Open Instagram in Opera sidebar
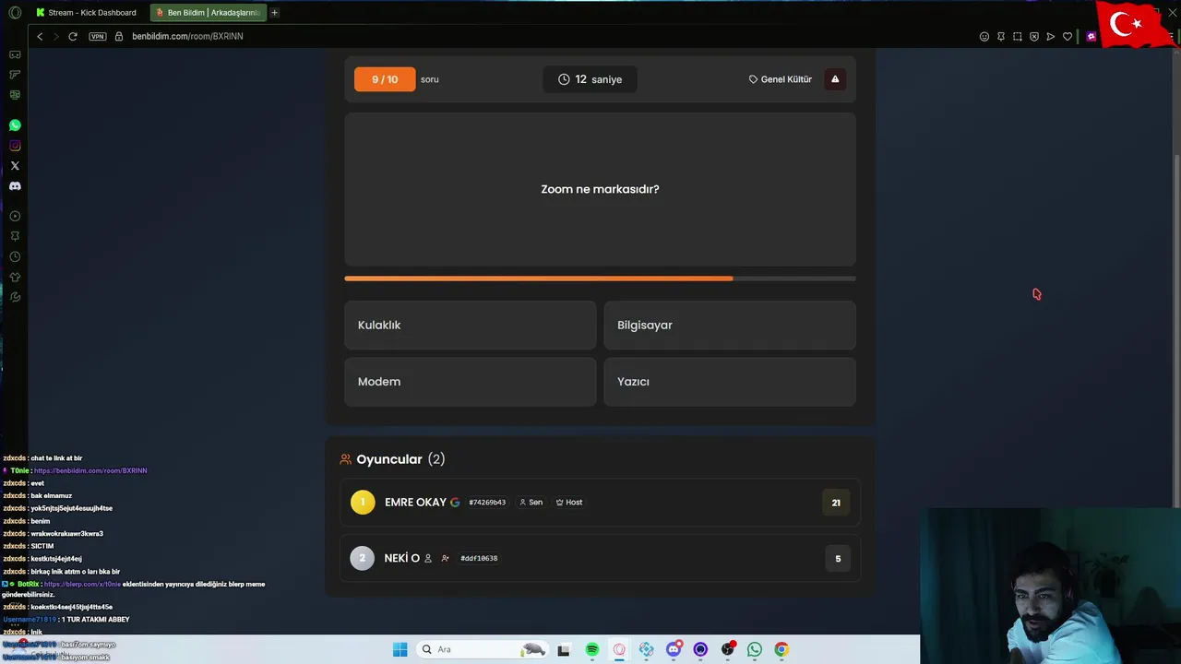The width and height of the screenshot is (1181, 664). 15,145
